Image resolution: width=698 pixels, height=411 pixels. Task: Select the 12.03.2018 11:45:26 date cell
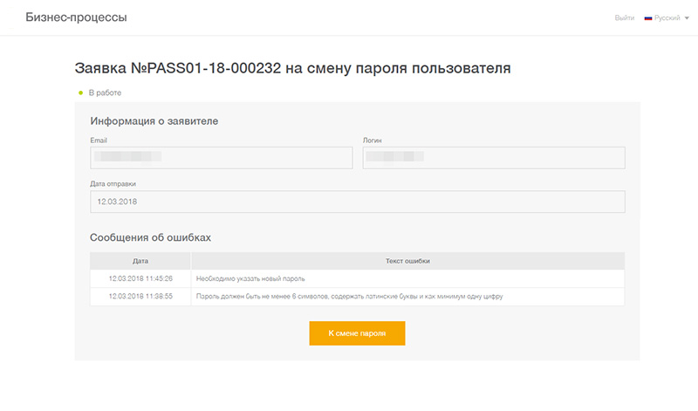(x=140, y=278)
